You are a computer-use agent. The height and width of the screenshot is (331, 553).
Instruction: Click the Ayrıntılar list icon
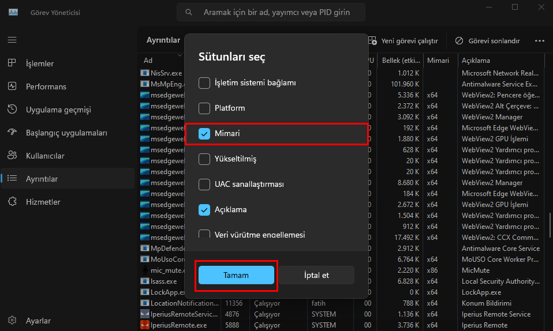point(12,178)
